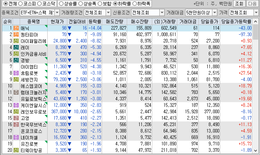Viewport: 260px width, 155px height.
Task: Click buy balance 402,977
Action: (144, 34)
